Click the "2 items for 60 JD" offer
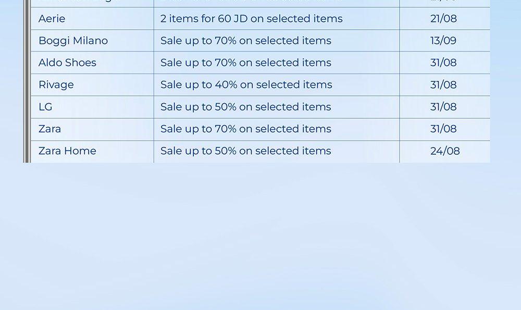 click(251, 19)
